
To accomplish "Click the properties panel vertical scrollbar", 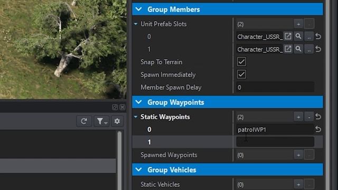I will [x=327, y=95].
